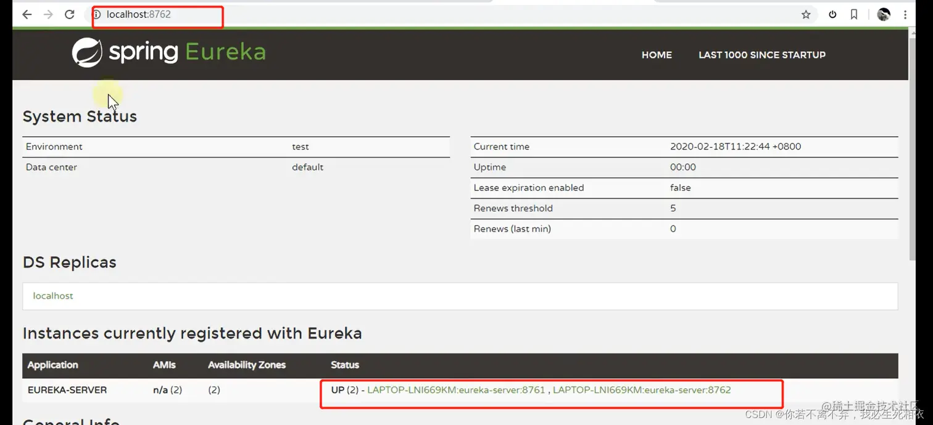Click the Application column header
The height and width of the screenshot is (425, 933).
[x=53, y=365]
